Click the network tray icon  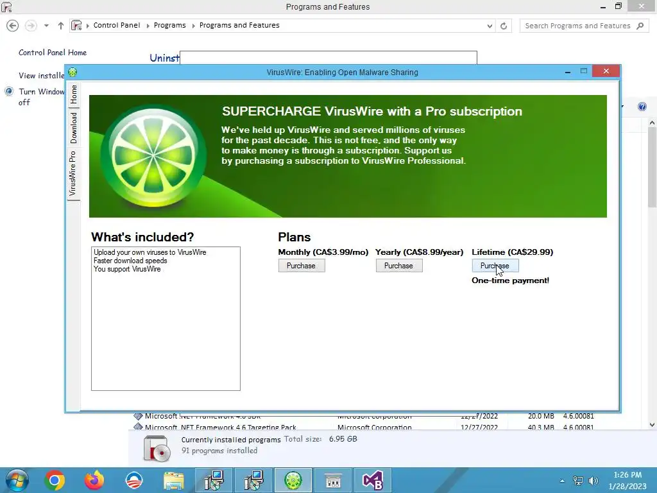click(578, 481)
